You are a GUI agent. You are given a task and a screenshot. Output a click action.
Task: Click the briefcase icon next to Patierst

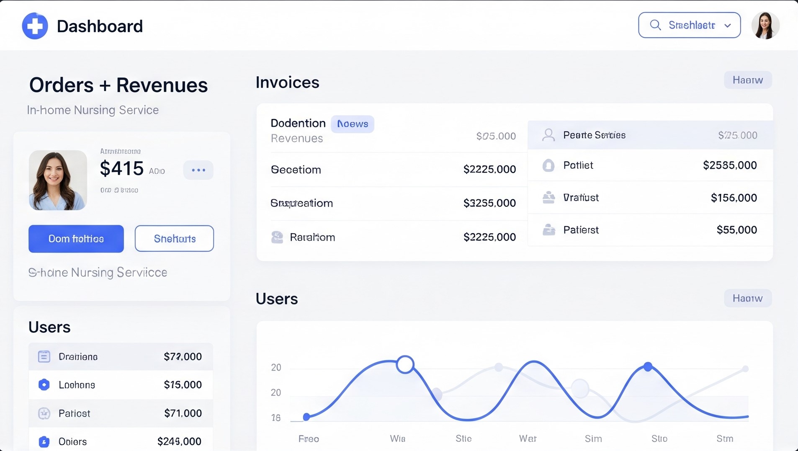548,229
